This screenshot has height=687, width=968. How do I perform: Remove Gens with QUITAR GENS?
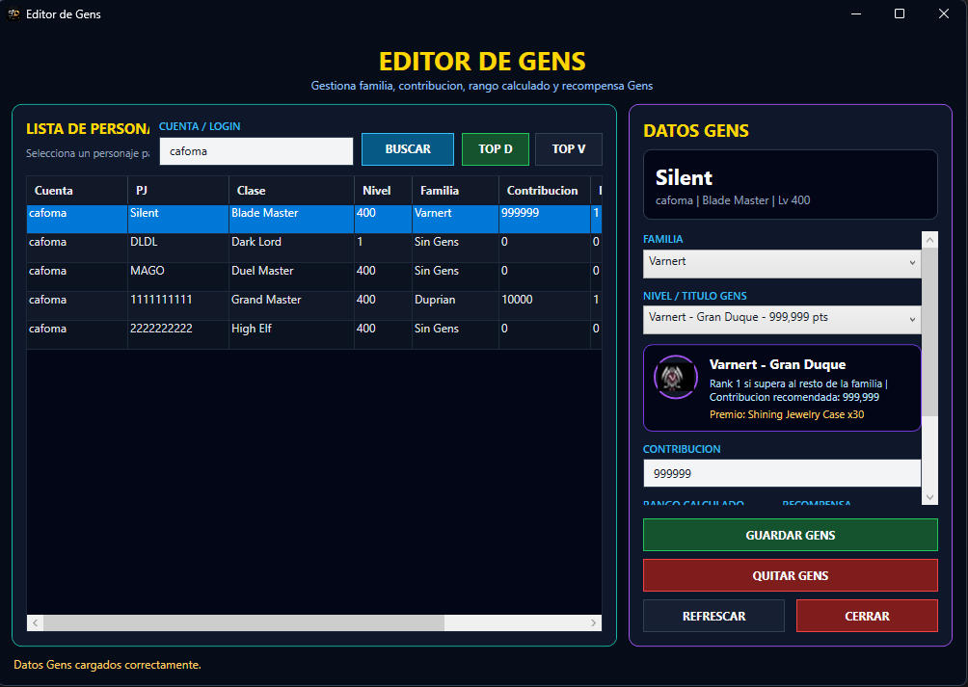(x=791, y=575)
